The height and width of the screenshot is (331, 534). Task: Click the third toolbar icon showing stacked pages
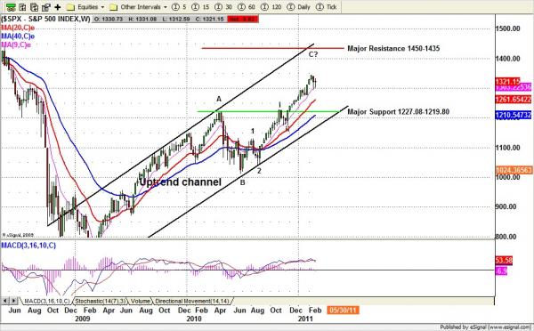[x=35, y=7]
